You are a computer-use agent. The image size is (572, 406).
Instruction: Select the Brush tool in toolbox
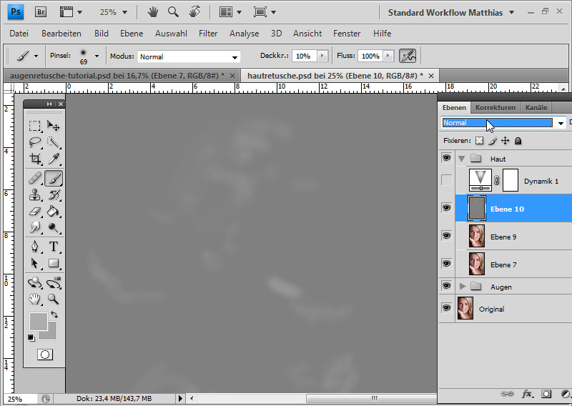pos(53,179)
